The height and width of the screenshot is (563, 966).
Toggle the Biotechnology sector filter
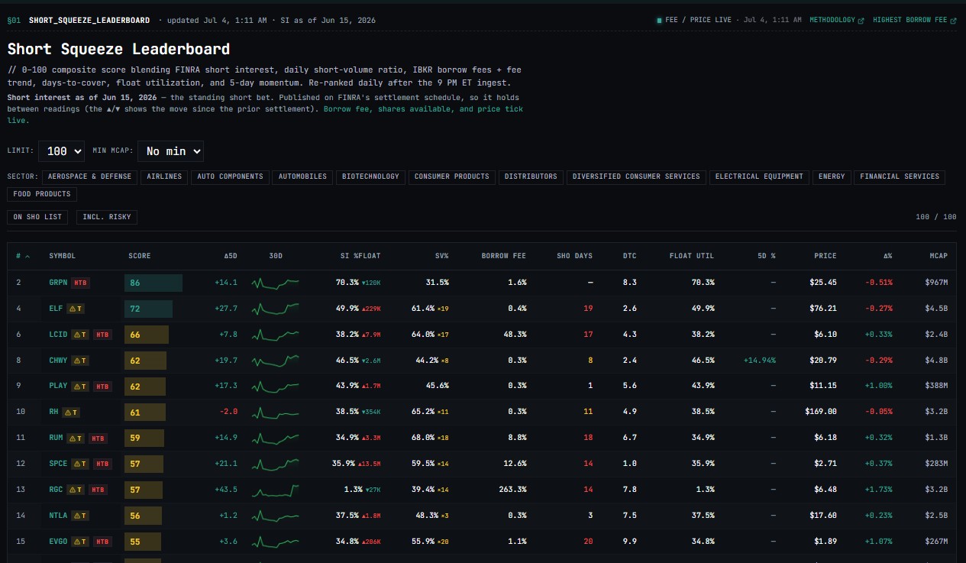point(370,176)
